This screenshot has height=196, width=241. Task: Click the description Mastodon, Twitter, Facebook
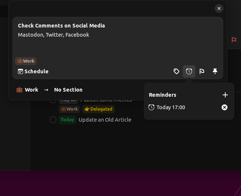53,35
